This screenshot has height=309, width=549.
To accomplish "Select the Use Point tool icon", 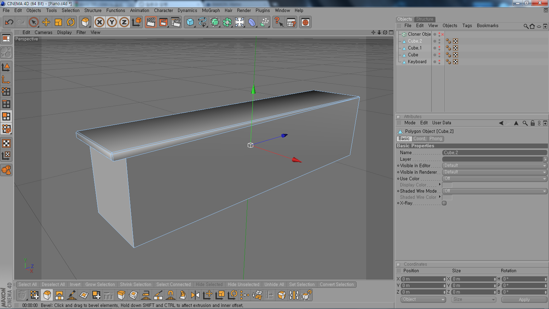I will coord(6,91).
